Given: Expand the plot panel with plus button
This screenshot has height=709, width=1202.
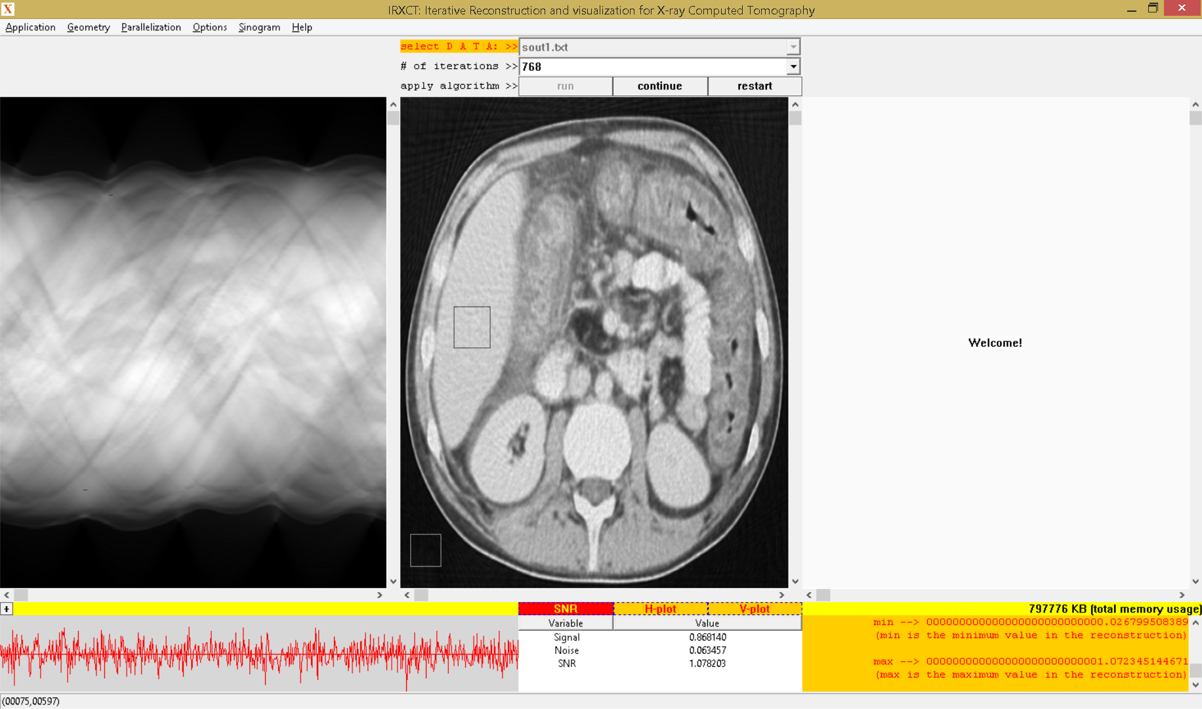Looking at the screenshot, I should pos(7,609).
